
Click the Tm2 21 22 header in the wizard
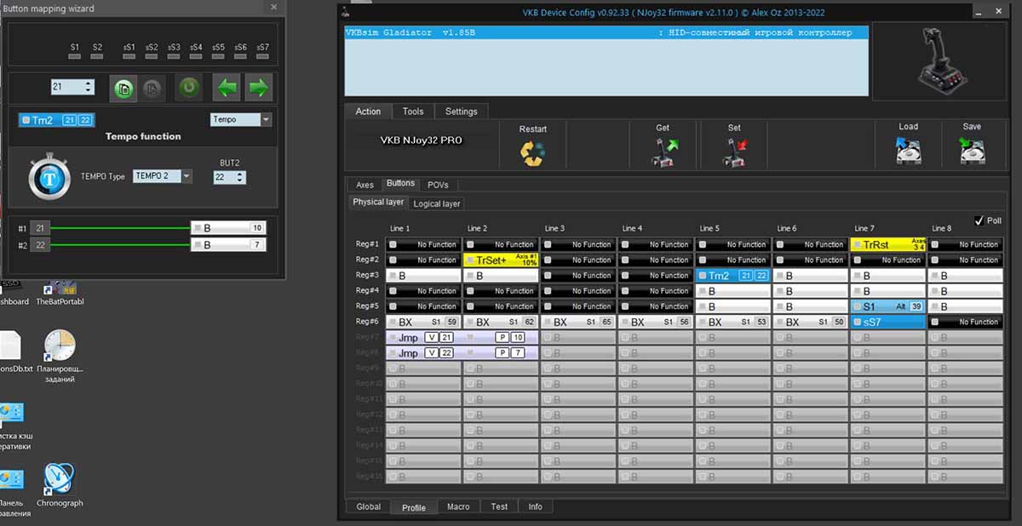click(x=57, y=120)
